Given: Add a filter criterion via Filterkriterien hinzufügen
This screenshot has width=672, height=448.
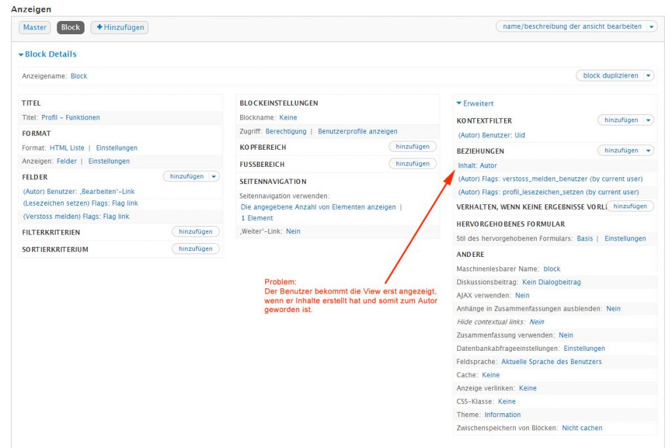Looking at the screenshot, I should (196, 232).
